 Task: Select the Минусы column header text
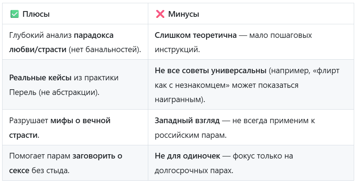pos(183,14)
